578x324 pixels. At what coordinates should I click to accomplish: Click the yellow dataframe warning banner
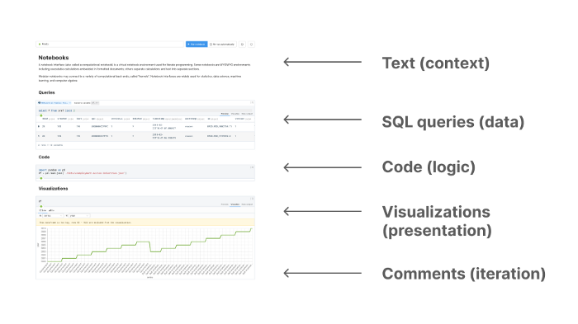(145, 223)
